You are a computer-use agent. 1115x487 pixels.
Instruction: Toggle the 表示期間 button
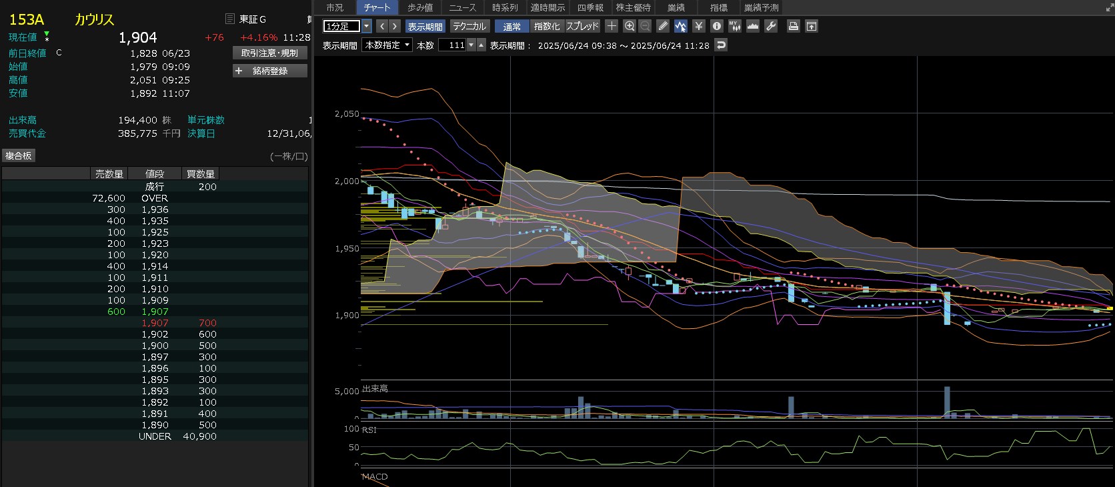coord(425,26)
